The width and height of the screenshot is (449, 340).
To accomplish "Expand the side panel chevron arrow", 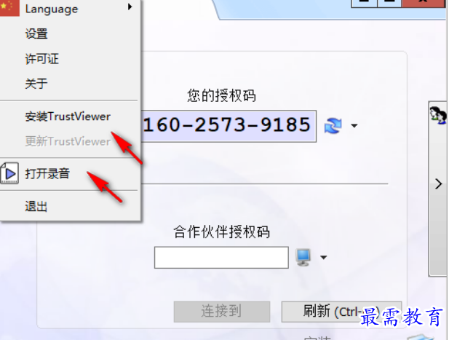I will (438, 184).
